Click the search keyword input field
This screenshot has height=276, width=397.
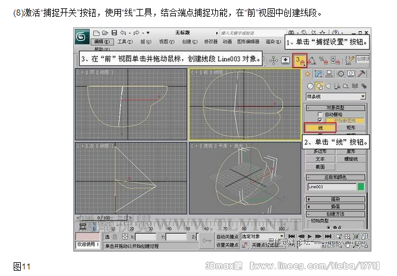tap(252, 33)
